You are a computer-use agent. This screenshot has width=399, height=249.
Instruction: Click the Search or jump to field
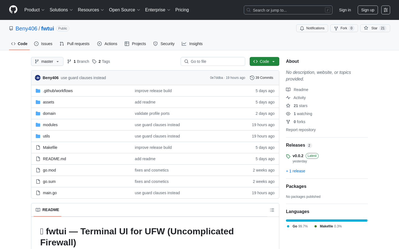(288, 10)
